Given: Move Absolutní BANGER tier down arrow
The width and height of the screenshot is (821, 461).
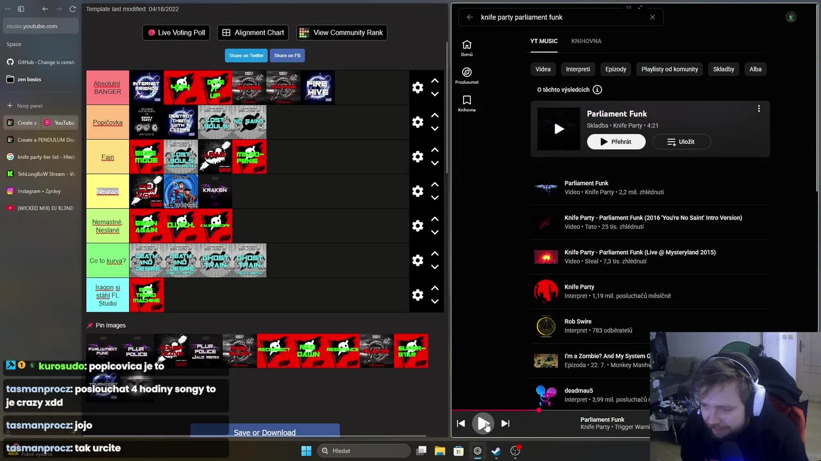Looking at the screenshot, I should pyautogui.click(x=435, y=94).
